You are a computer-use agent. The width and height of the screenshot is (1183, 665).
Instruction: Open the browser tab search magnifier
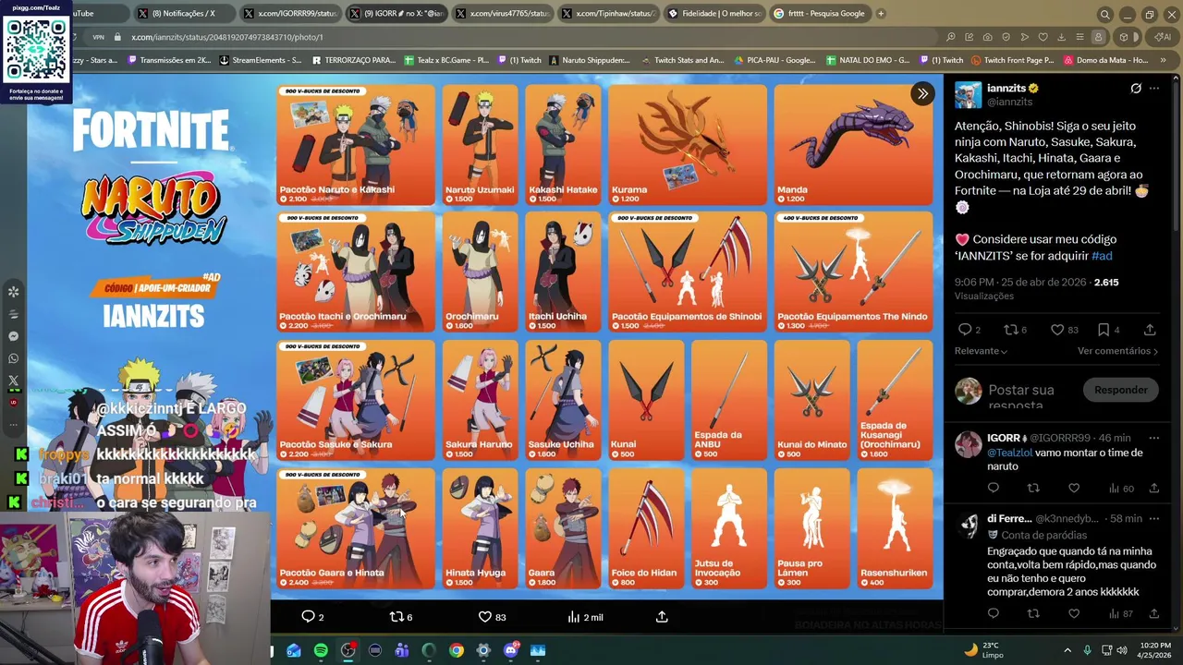click(x=1104, y=14)
